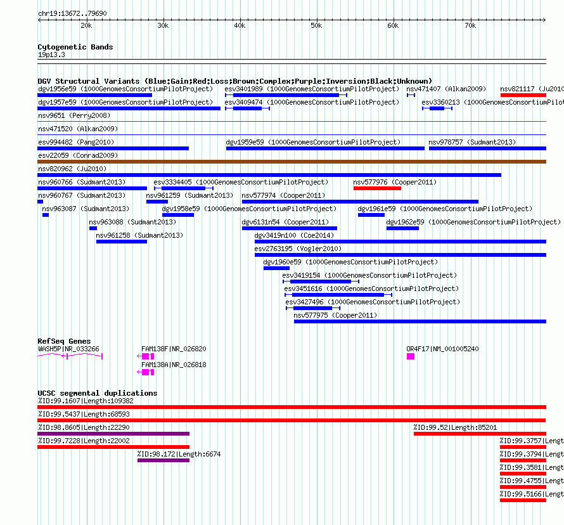Click the %ID:99.3581 duplication label
The image size is (564, 525).
[x=532, y=467]
